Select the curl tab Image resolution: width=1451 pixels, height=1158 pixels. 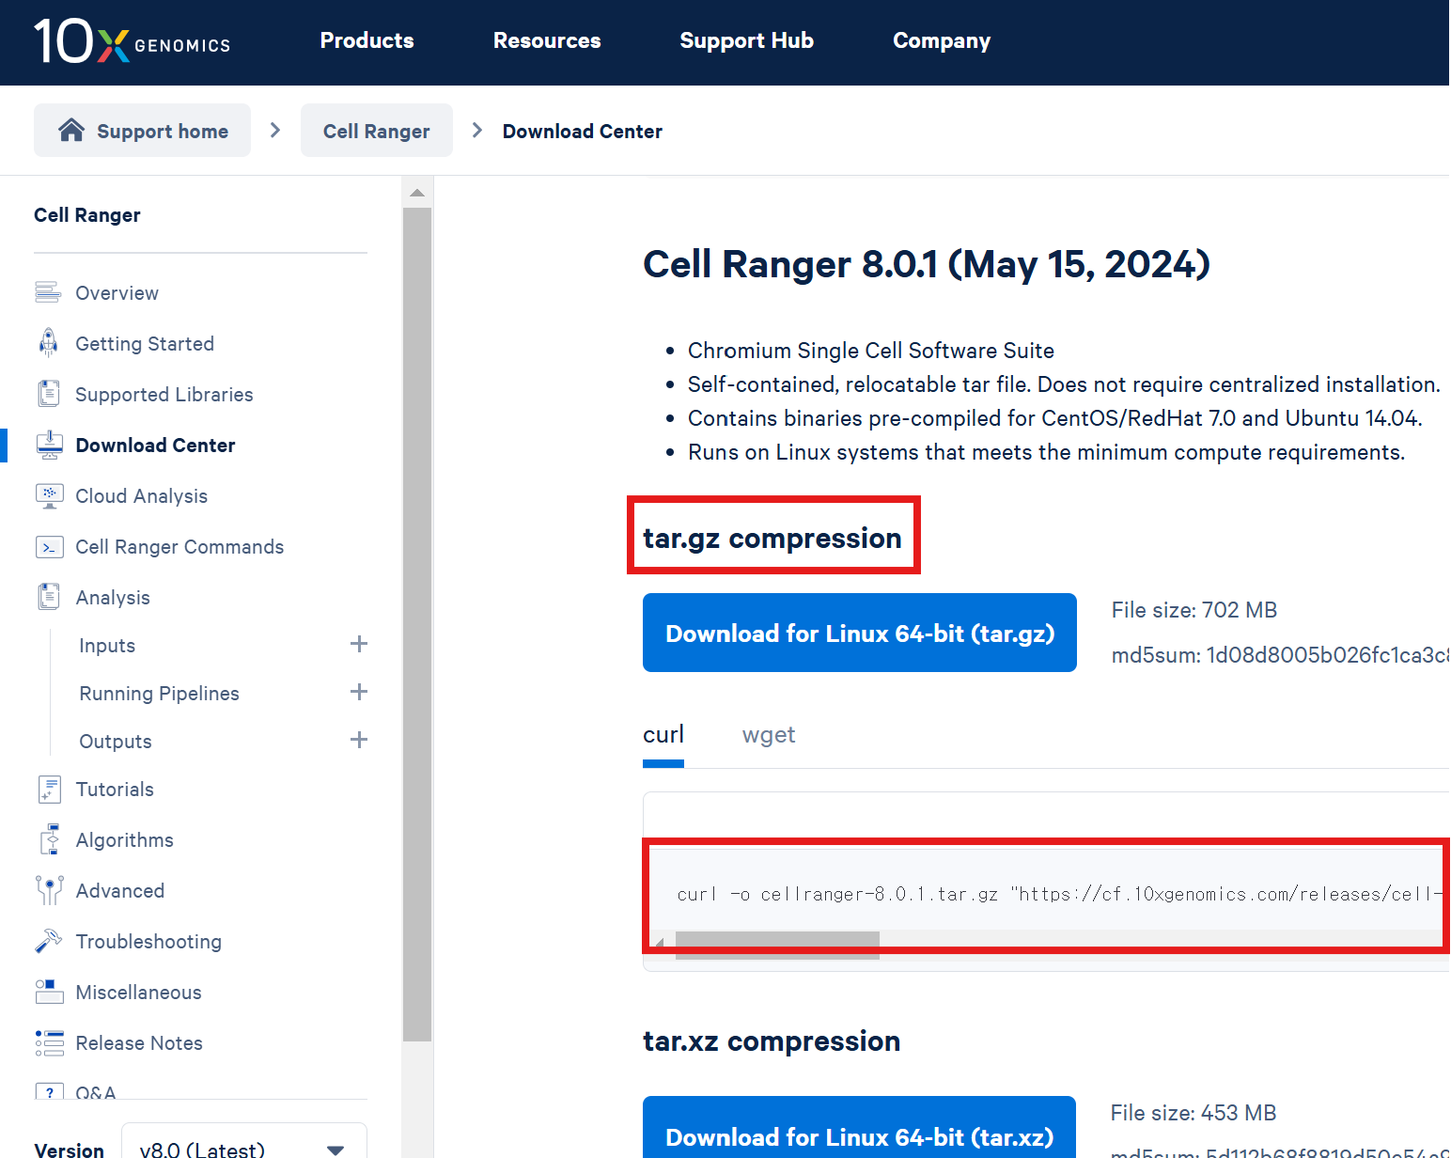pos(663,735)
